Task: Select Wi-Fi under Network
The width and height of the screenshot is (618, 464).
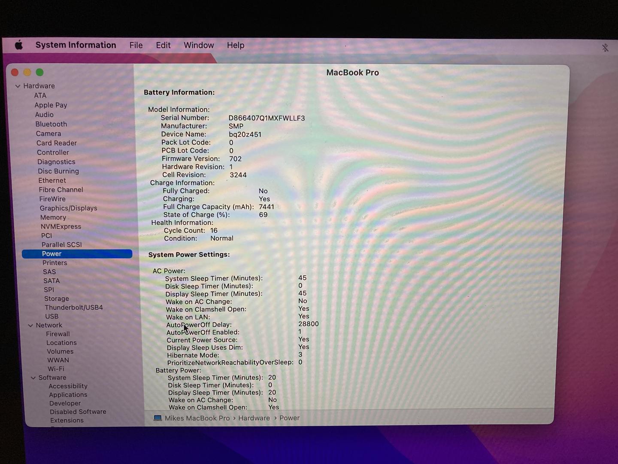Action: pyautogui.click(x=56, y=369)
